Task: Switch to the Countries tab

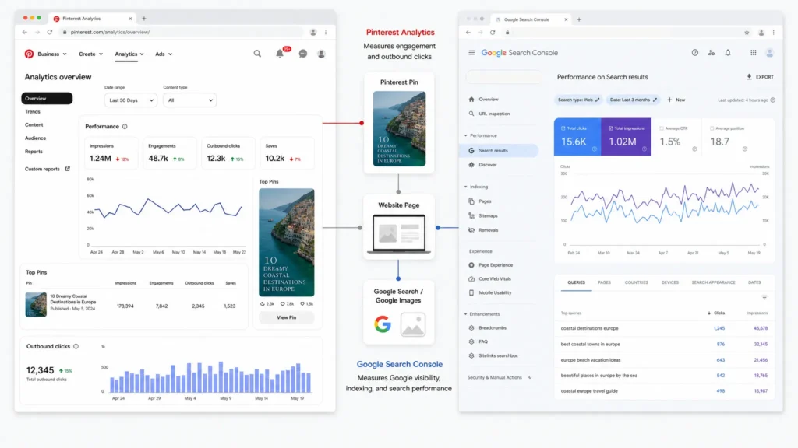Action: pos(636,282)
